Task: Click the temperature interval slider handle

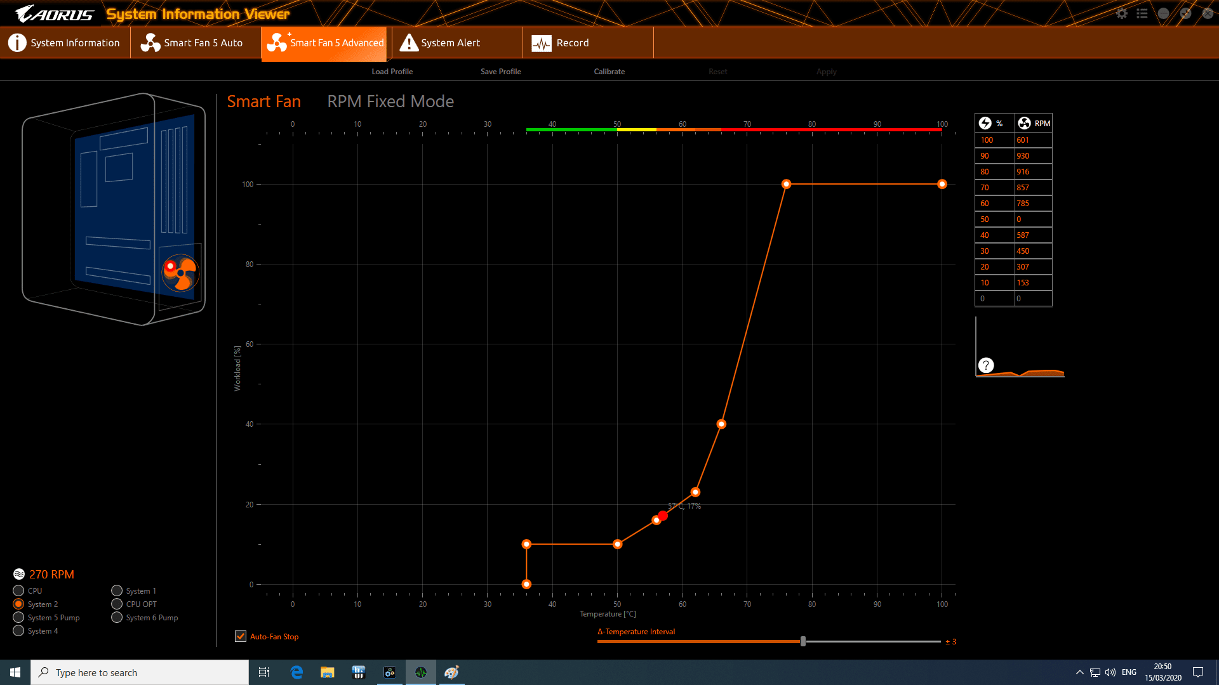Action: (803, 641)
